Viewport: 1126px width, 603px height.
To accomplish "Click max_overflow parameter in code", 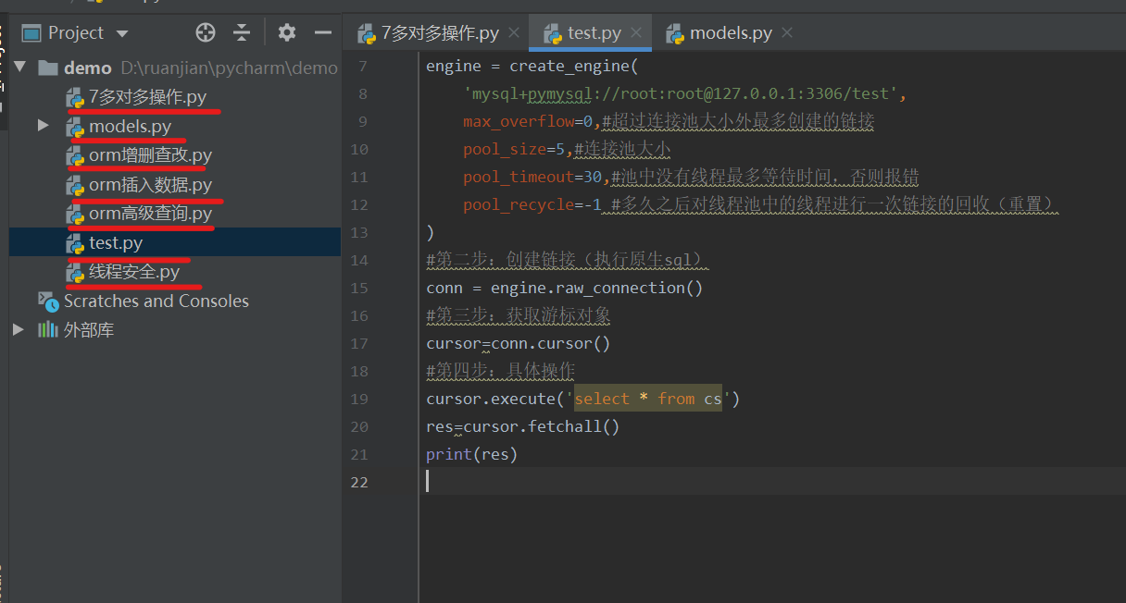I will pyautogui.click(x=519, y=121).
